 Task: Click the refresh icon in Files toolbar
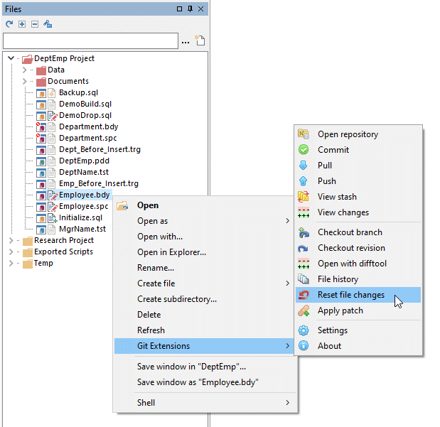pyautogui.click(x=9, y=24)
